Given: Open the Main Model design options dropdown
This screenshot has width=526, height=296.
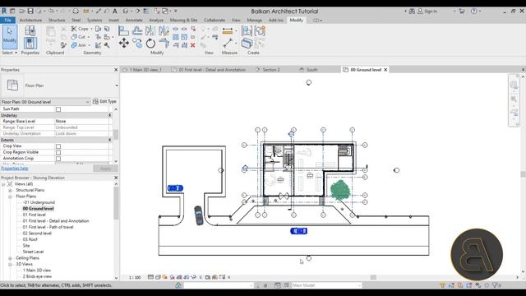Looking at the screenshot, I should coord(326,285).
